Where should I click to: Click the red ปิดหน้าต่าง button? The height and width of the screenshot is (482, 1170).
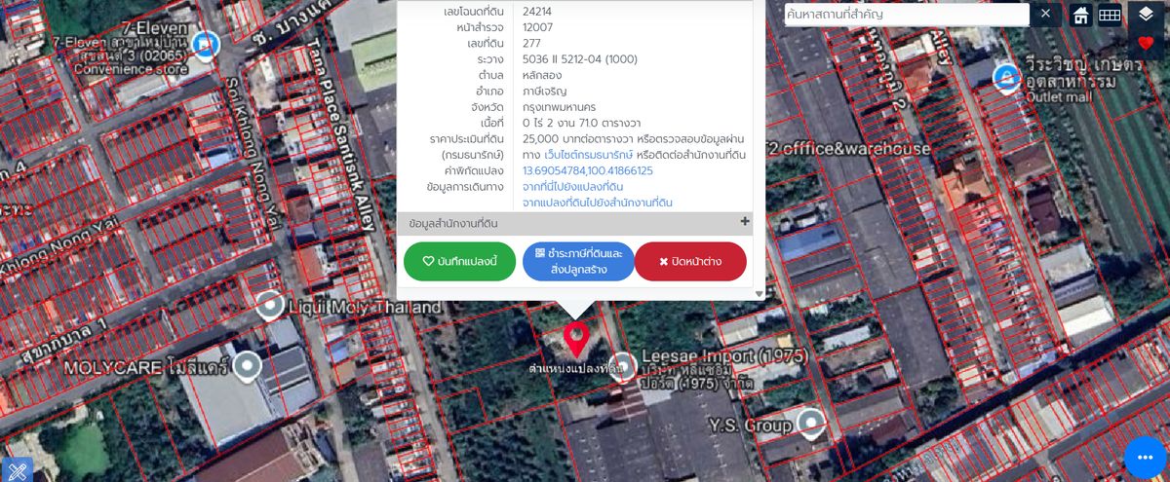pyautogui.click(x=690, y=262)
